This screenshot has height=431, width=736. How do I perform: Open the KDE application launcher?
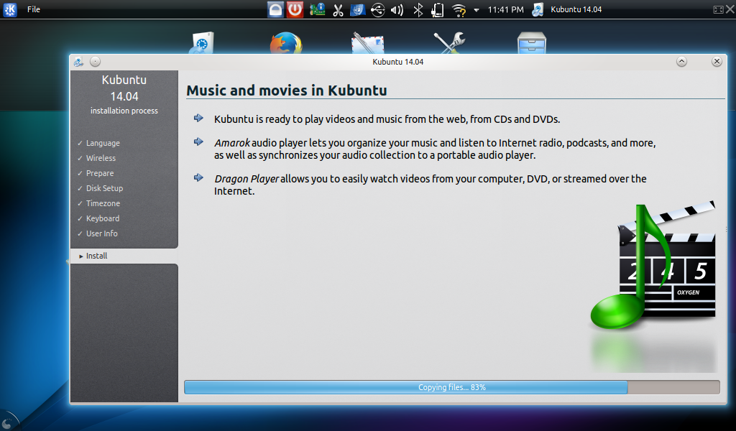point(10,9)
